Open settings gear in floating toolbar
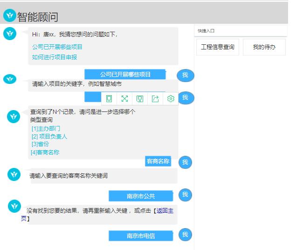This screenshot has height=250, width=303. coord(171,98)
